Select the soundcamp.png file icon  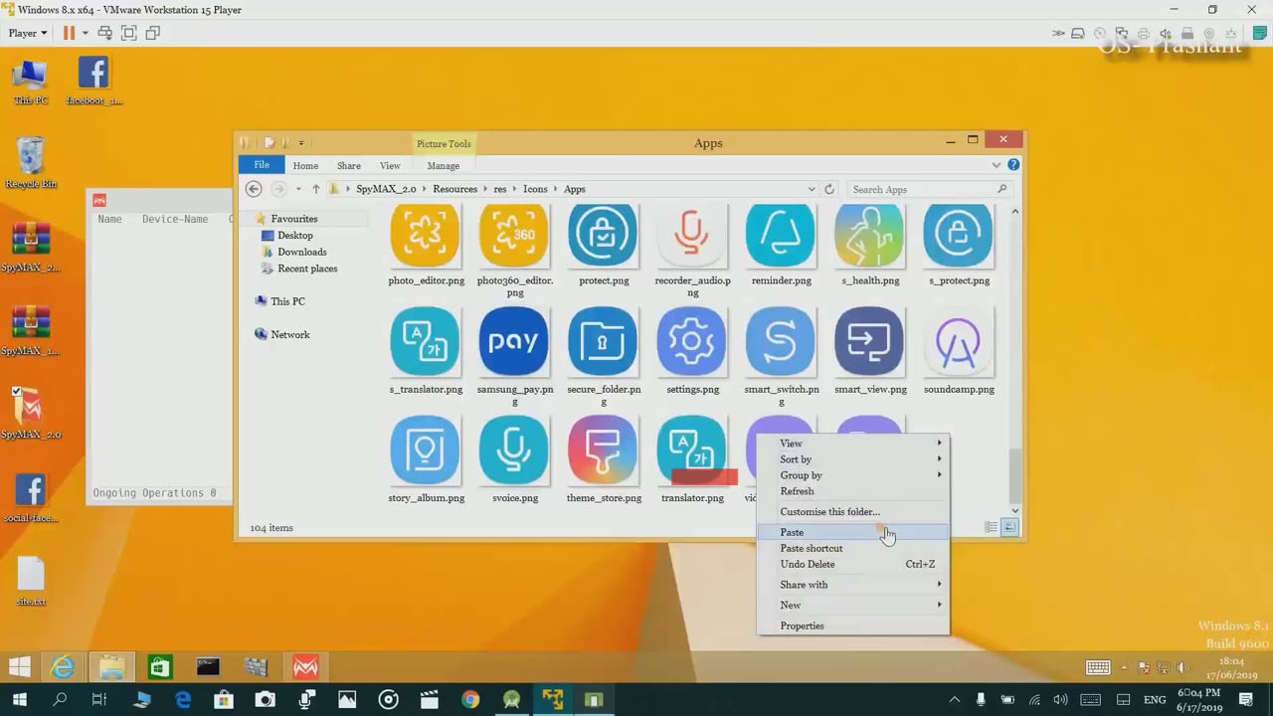coord(958,341)
